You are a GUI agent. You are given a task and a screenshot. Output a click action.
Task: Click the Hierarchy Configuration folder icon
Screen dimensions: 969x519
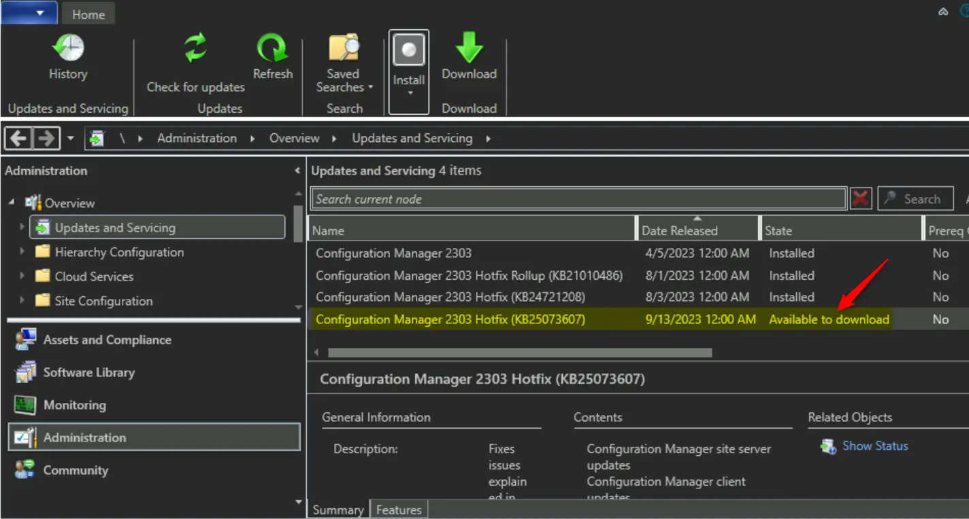click(43, 252)
